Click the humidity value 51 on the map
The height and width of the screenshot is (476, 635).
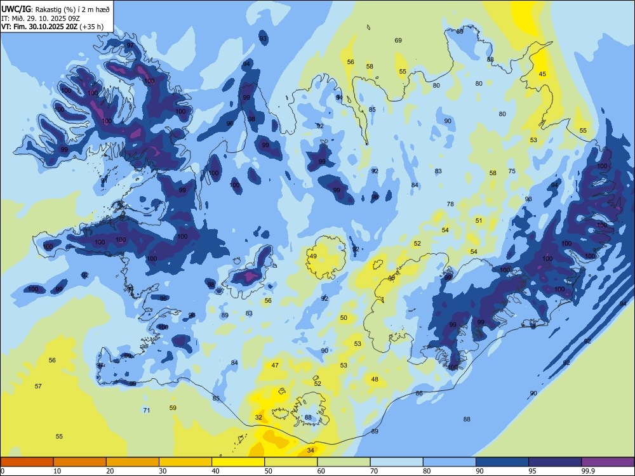pos(479,221)
